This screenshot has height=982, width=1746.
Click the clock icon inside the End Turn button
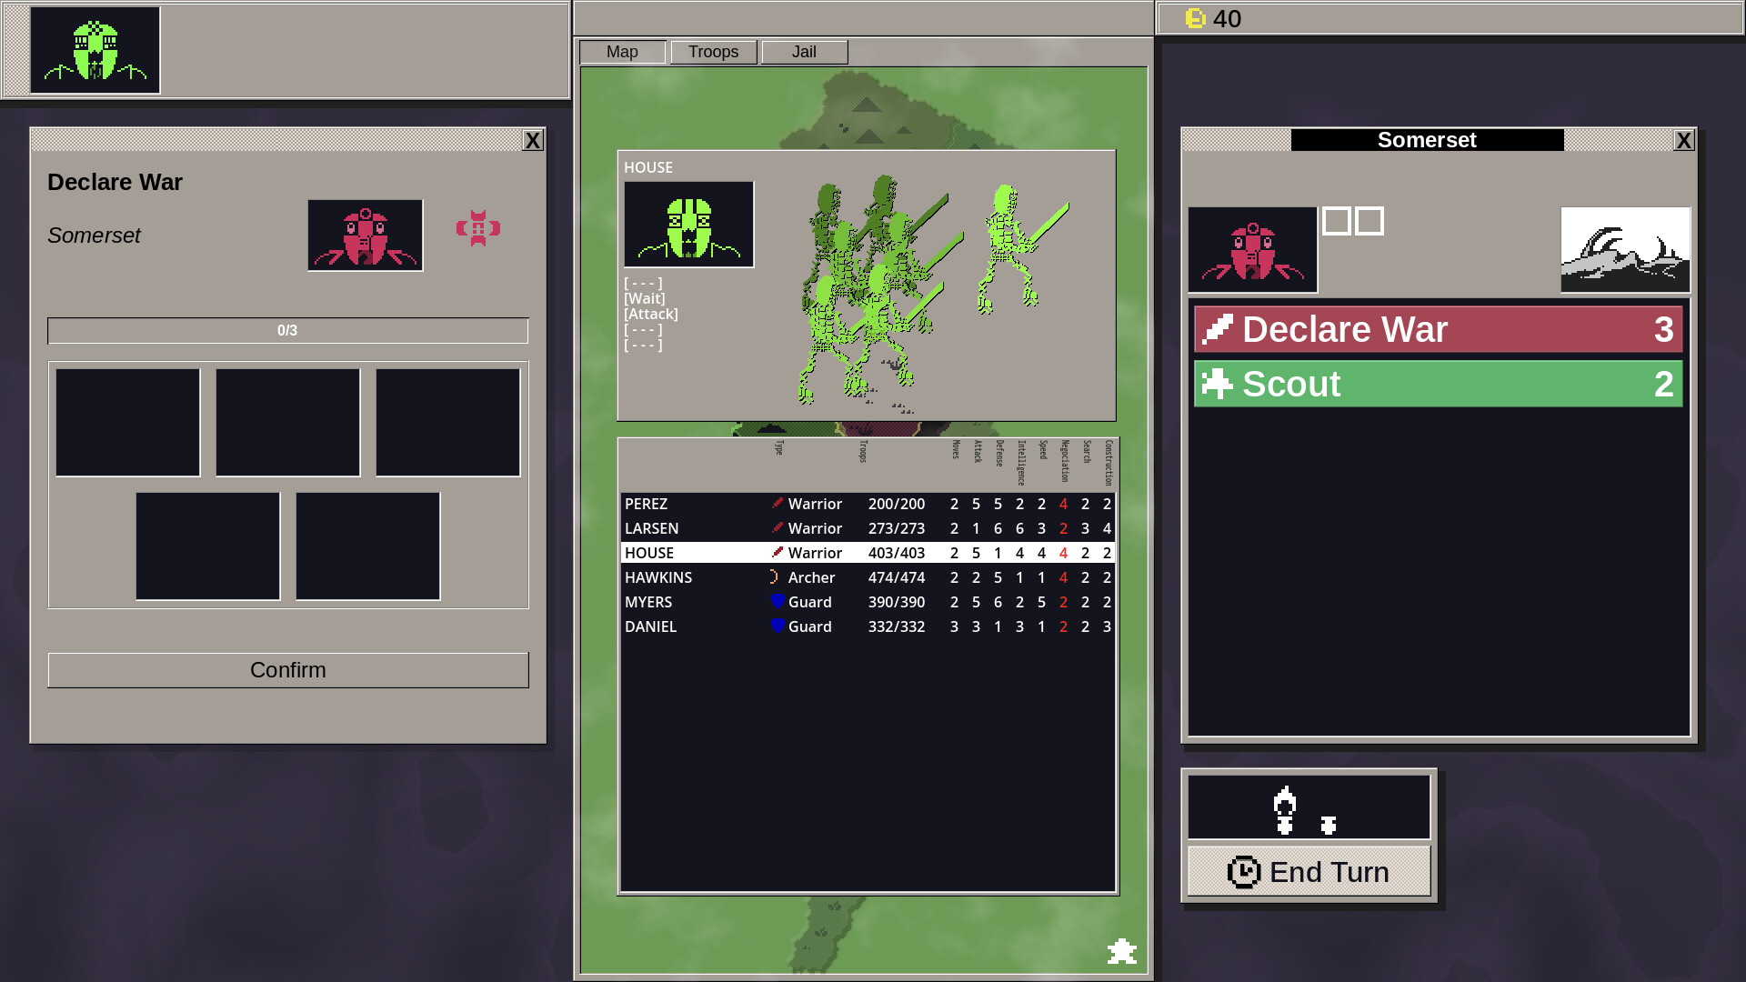pyautogui.click(x=1242, y=871)
